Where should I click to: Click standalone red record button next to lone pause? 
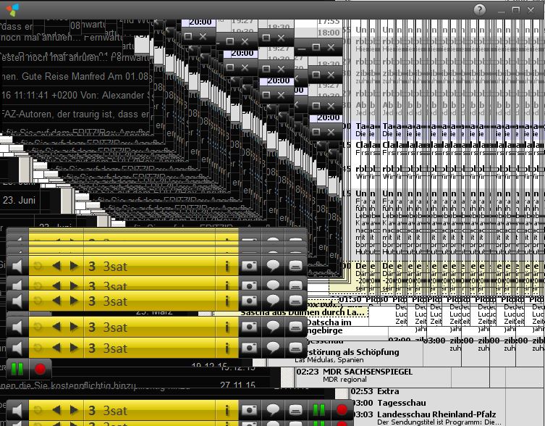[40, 369]
